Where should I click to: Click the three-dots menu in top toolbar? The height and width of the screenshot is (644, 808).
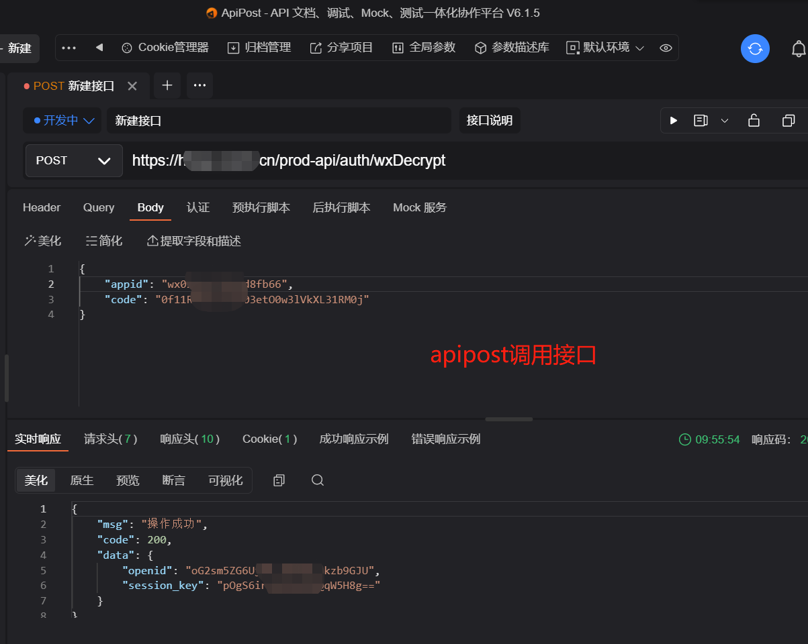pyautogui.click(x=69, y=48)
